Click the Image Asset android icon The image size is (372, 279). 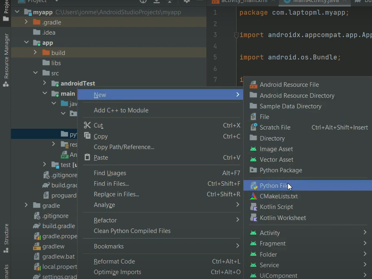pos(253,149)
